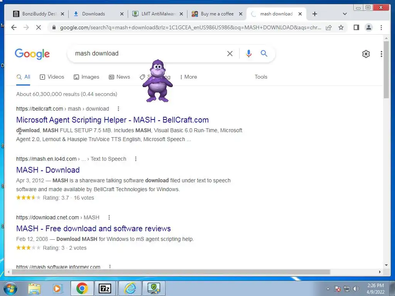Click the forward navigation arrow
The height and width of the screenshot is (296, 395).
[26, 27]
